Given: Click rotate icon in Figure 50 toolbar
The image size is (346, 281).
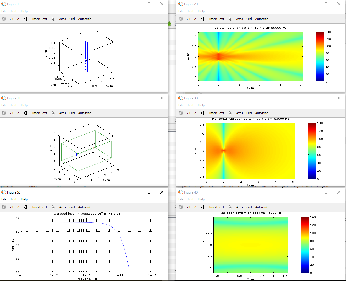Looking at the screenshot, I should pos(4,207).
